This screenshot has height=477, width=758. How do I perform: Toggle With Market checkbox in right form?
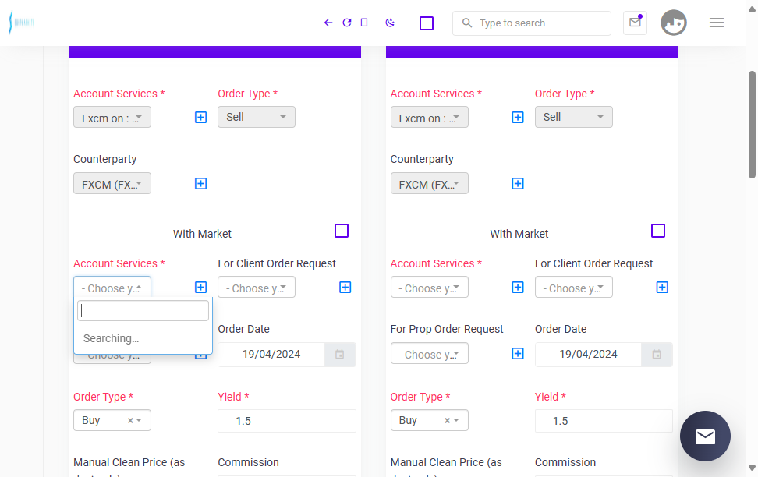pyautogui.click(x=658, y=231)
